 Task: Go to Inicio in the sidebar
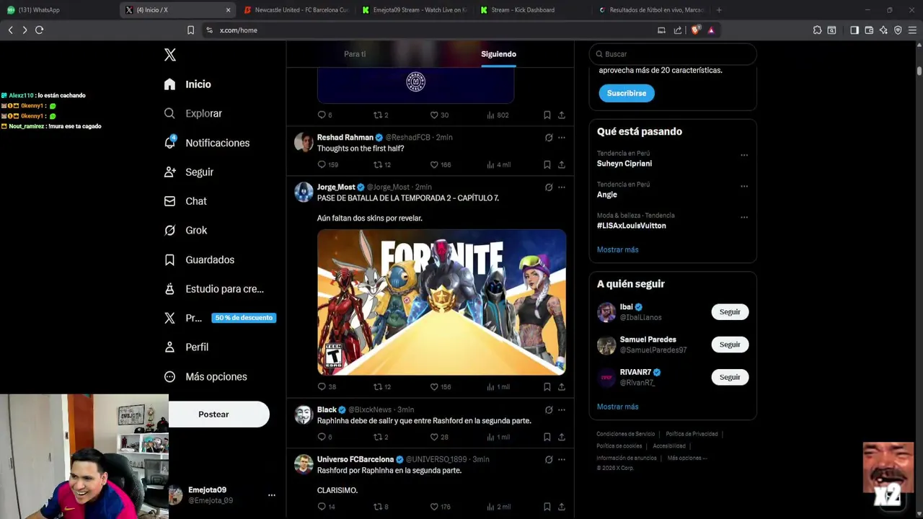[187, 84]
